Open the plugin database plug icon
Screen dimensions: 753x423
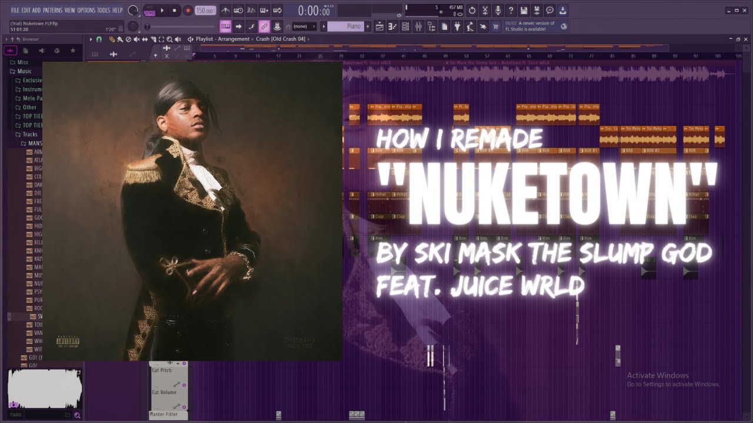click(457, 26)
